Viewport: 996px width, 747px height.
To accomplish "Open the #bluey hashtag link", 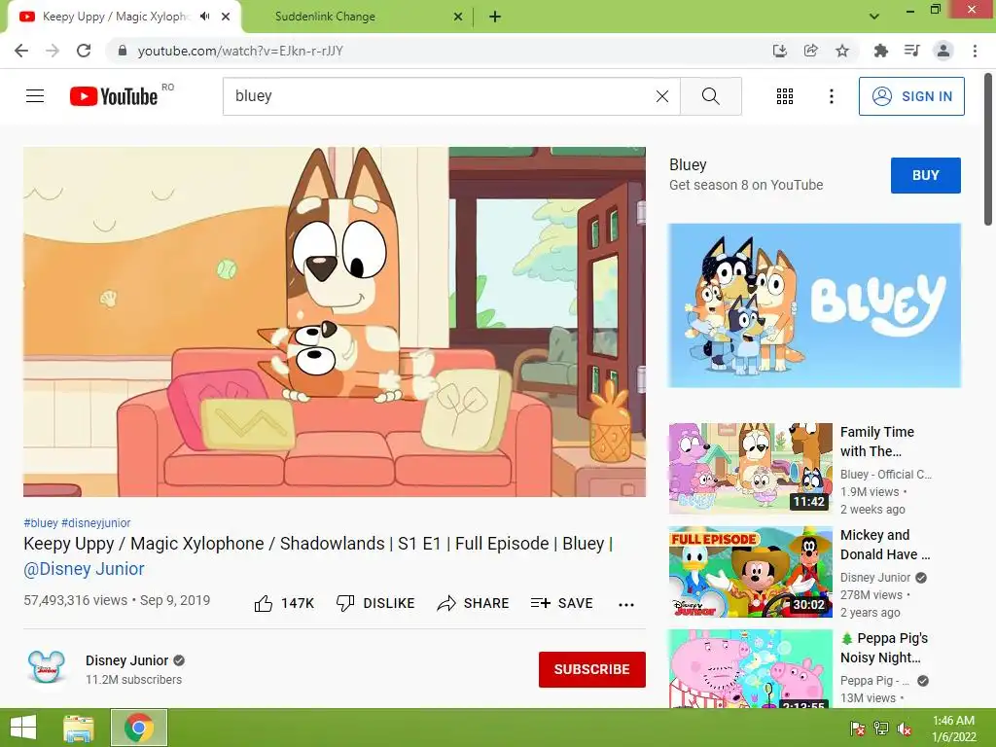I will [x=41, y=522].
